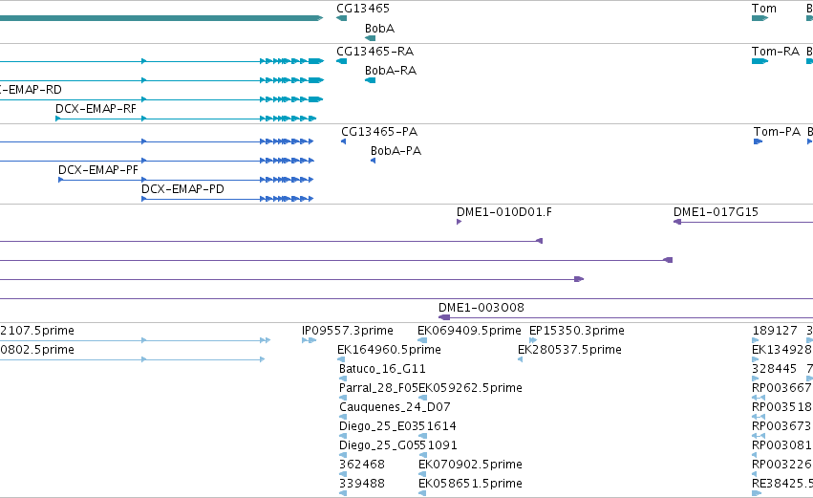Click the 189127 feature label
Viewport: 813px width, 498px height.
coord(775,331)
